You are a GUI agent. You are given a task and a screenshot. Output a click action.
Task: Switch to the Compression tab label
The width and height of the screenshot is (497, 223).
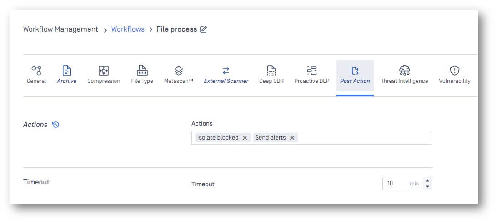(104, 81)
